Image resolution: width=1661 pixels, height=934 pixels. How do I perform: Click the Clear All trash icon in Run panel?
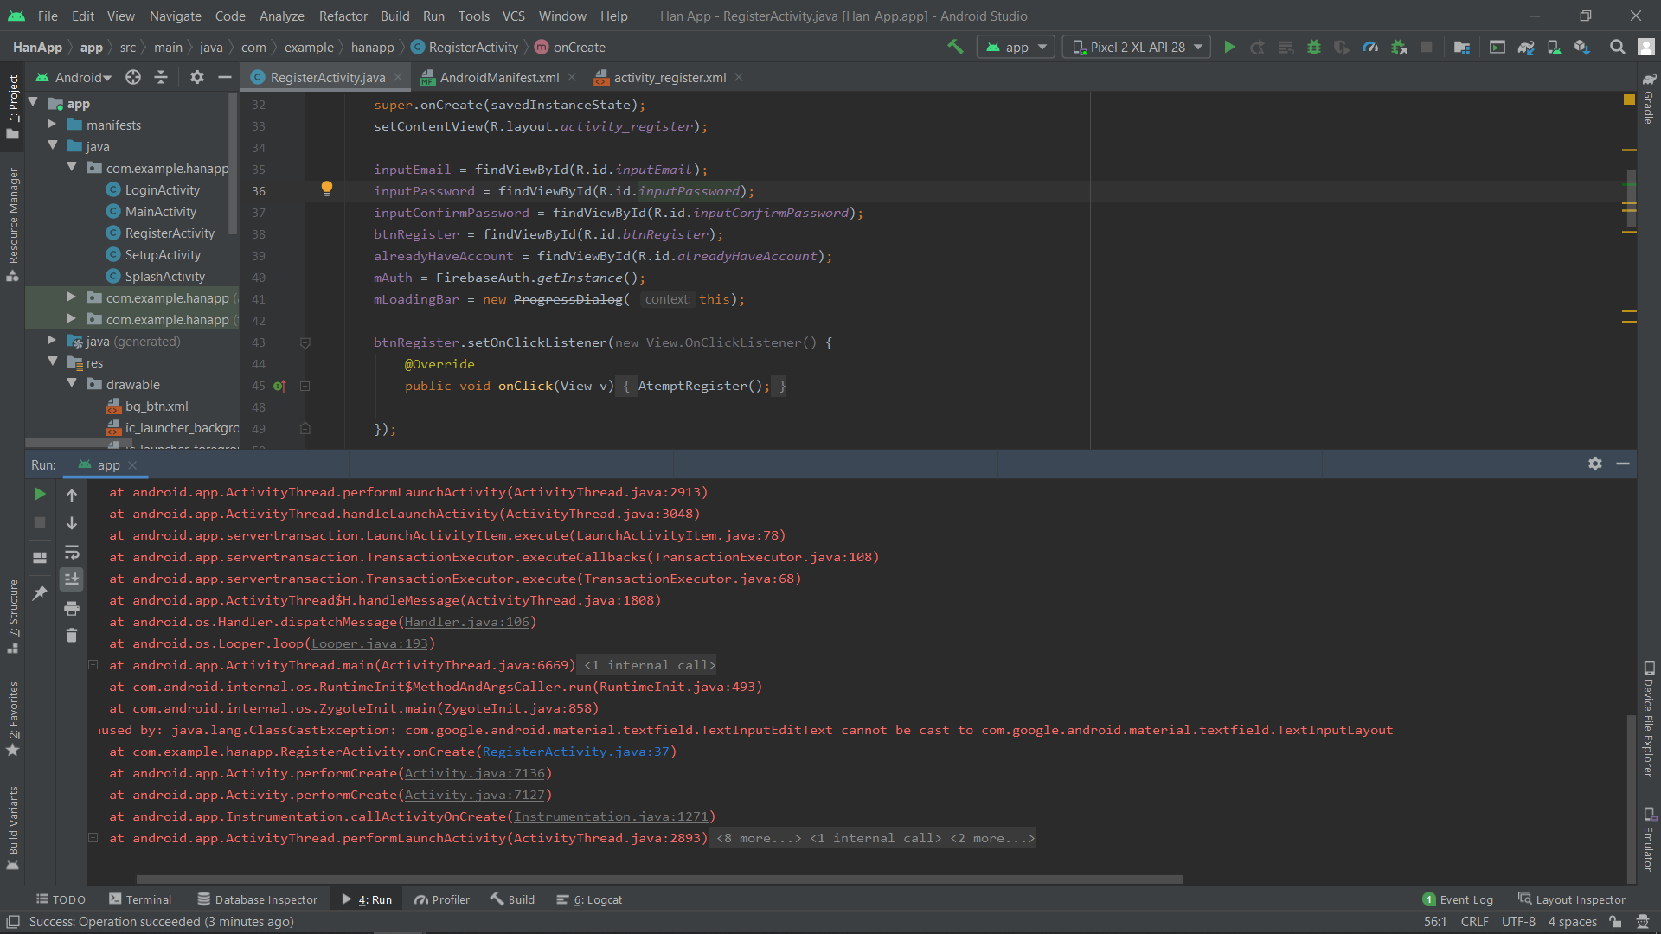pos(72,636)
